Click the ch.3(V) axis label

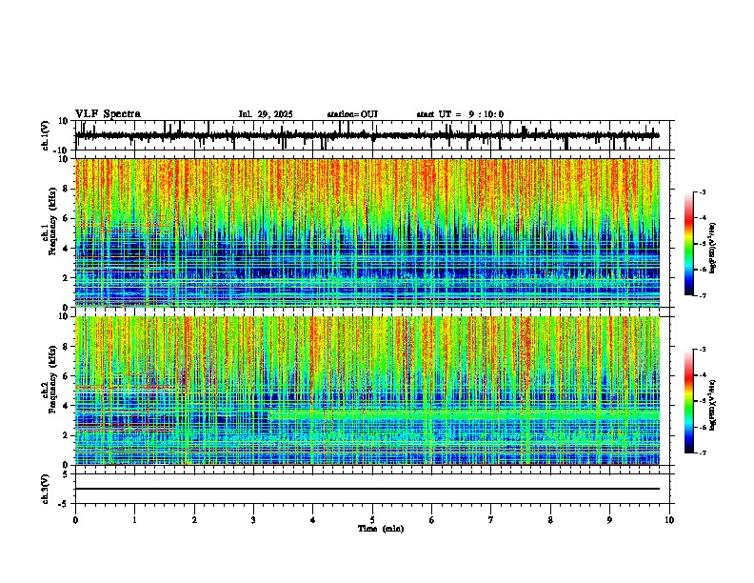(x=46, y=489)
